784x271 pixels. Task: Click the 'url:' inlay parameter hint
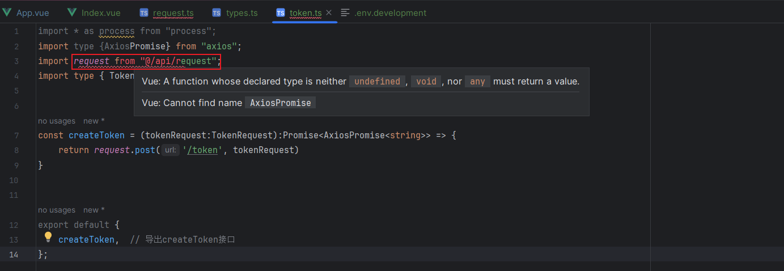(169, 150)
